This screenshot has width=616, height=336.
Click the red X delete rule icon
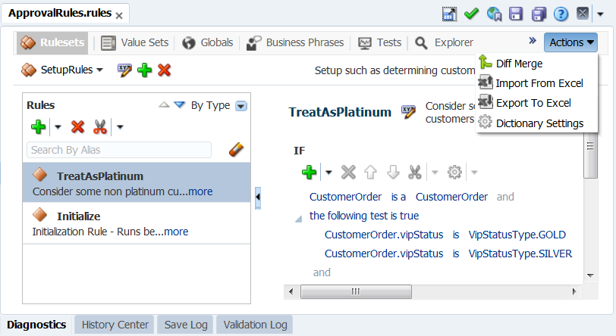click(x=77, y=127)
